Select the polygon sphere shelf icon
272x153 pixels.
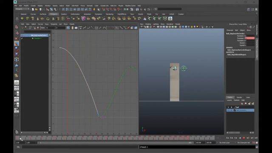point(23,18)
